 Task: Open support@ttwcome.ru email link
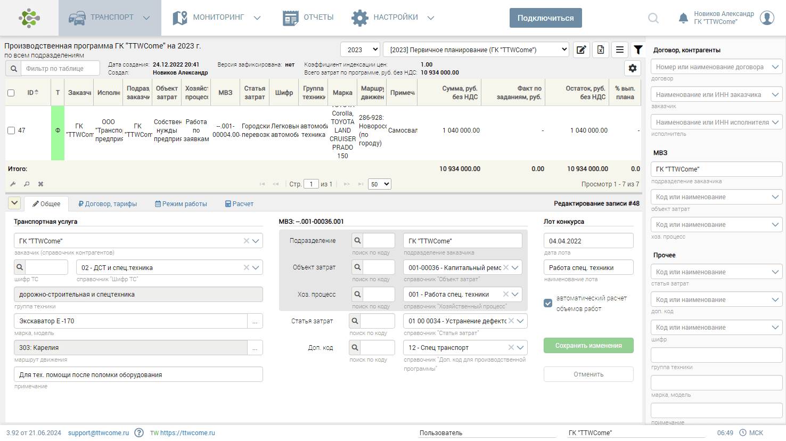99,432
